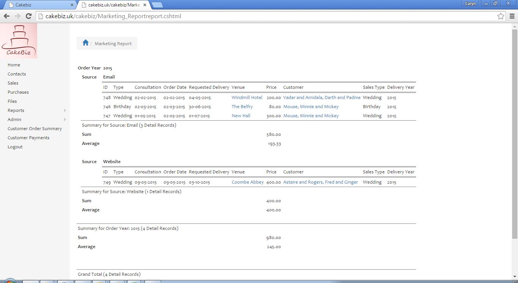Switch to the first Cakebiz tab

38,5
